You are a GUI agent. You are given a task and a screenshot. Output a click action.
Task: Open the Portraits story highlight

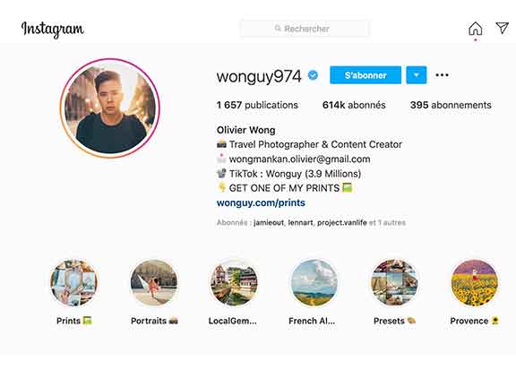click(154, 283)
